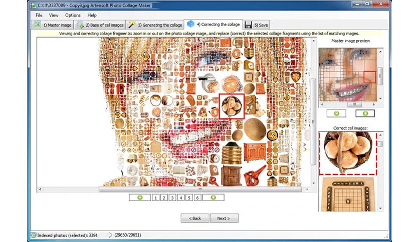
Task: Click master preview horizontal scrollbar thumb
Action: pos(354,104)
